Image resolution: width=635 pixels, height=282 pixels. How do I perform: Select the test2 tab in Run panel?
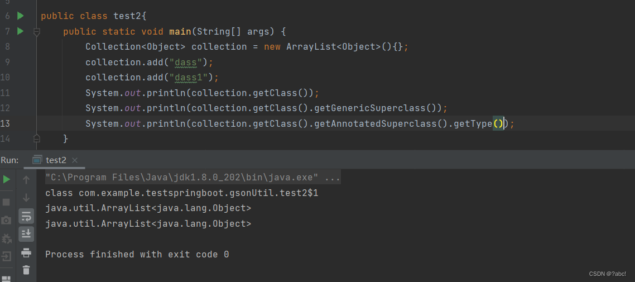55,160
